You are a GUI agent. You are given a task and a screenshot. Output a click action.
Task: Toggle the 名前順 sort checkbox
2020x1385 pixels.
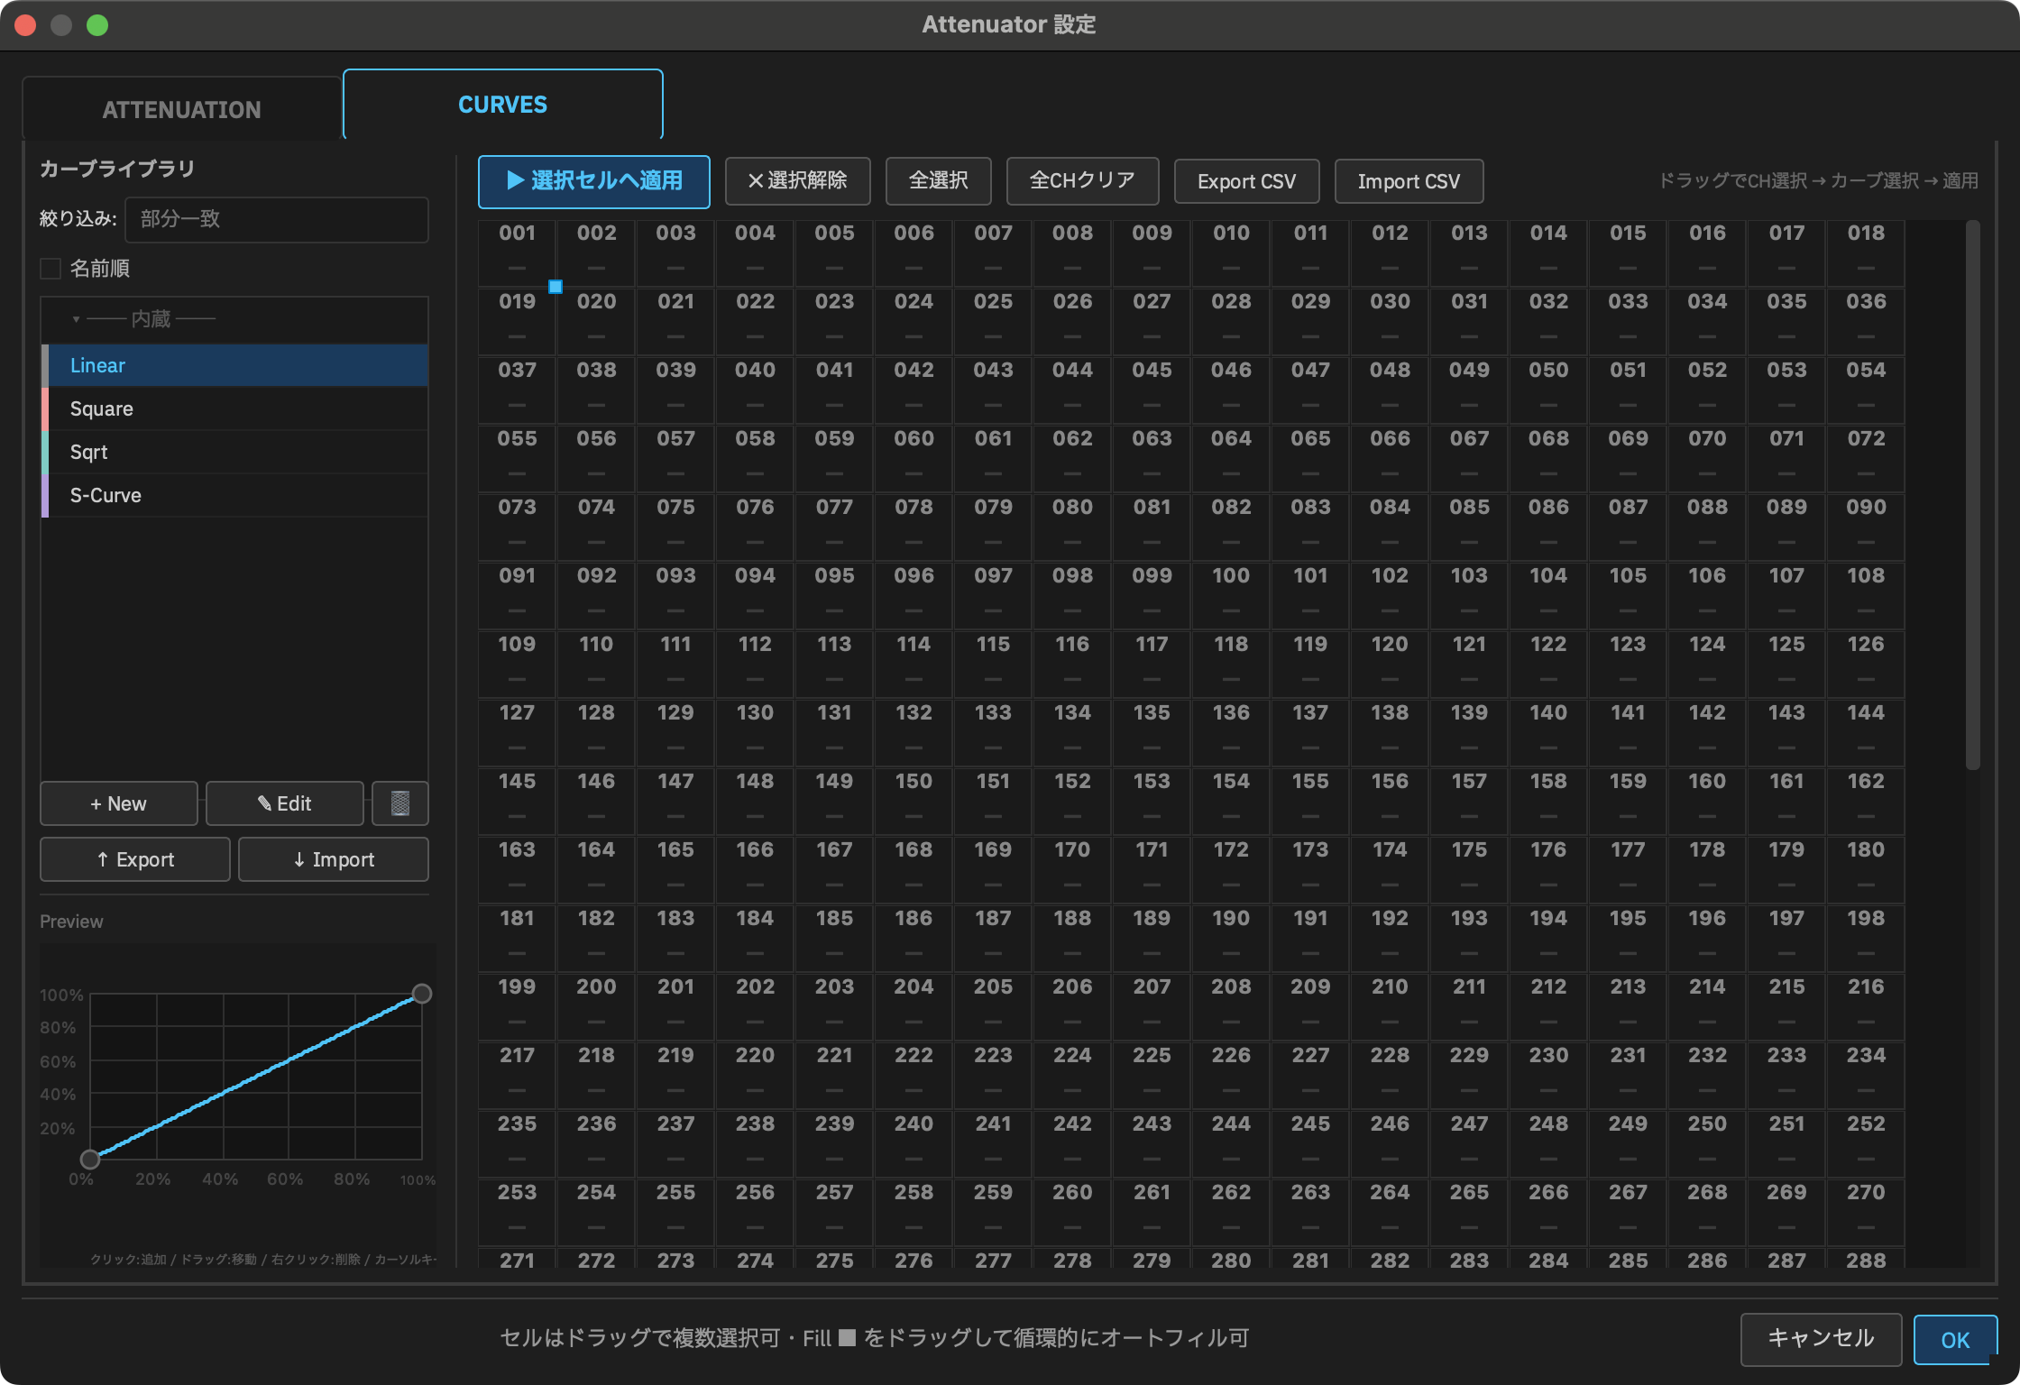click(50, 269)
